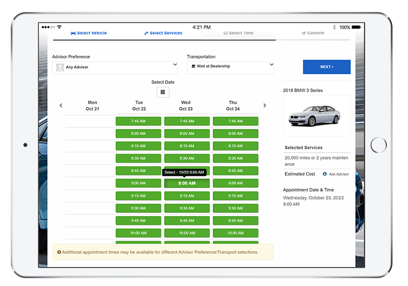Choose Tuesday 7:45 AM appointment slot
The height and width of the screenshot is (286, 408).
point(138,121)
